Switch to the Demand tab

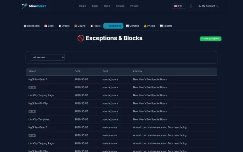click(133, 26)
